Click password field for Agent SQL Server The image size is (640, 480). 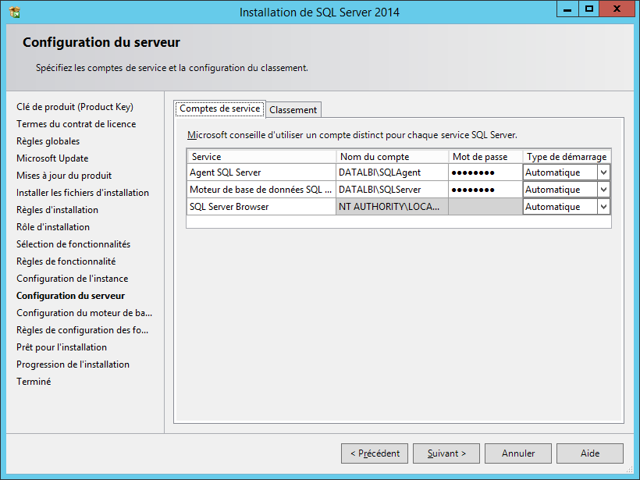point(485,172)
